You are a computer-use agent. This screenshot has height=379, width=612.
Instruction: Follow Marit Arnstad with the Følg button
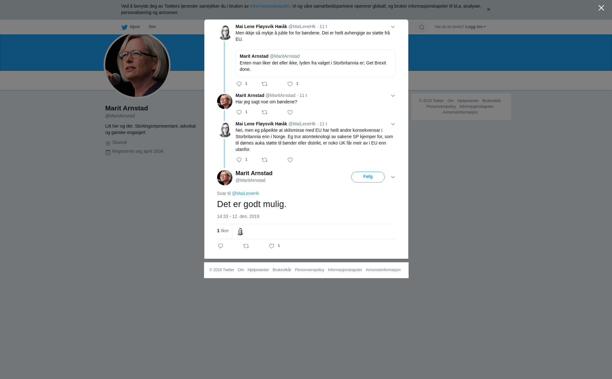pos(368,177)
